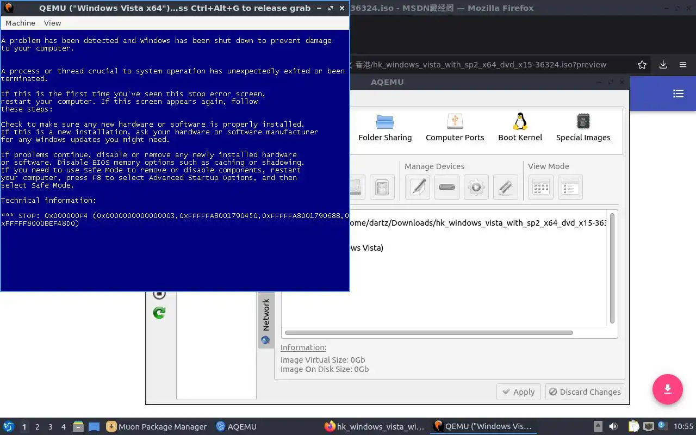Click the 10:55 clock
Image resolution: width=696 pixels, height=435 pixels.
pos(683,426)
